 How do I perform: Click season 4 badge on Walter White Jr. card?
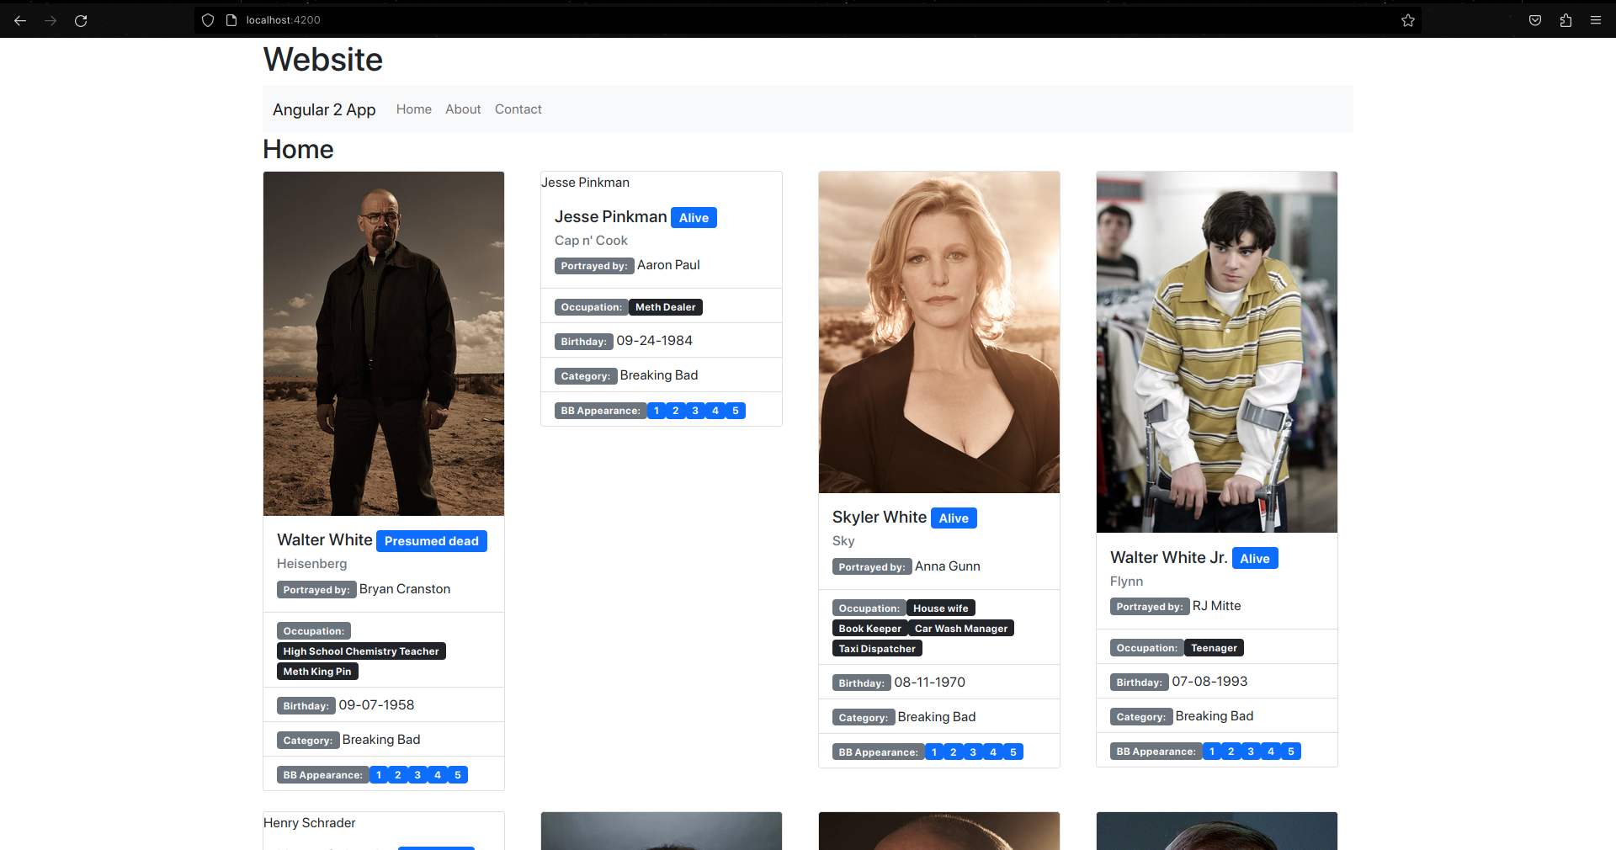(x=1271, y=752)
